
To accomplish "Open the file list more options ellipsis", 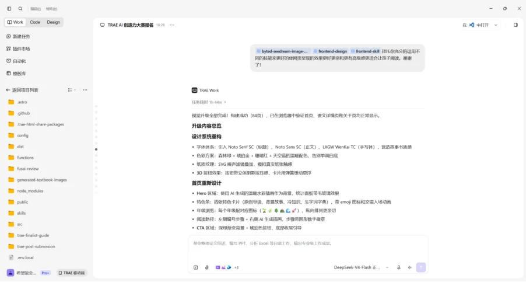I will (85, 90).
